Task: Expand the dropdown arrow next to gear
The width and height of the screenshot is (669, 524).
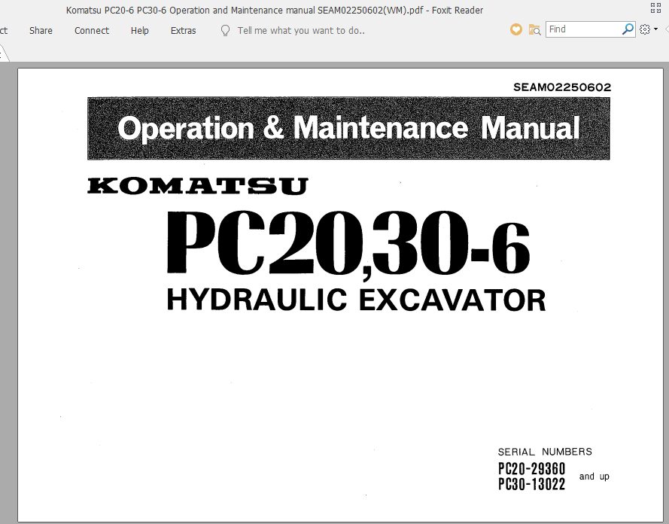Action: pos(655,29)
